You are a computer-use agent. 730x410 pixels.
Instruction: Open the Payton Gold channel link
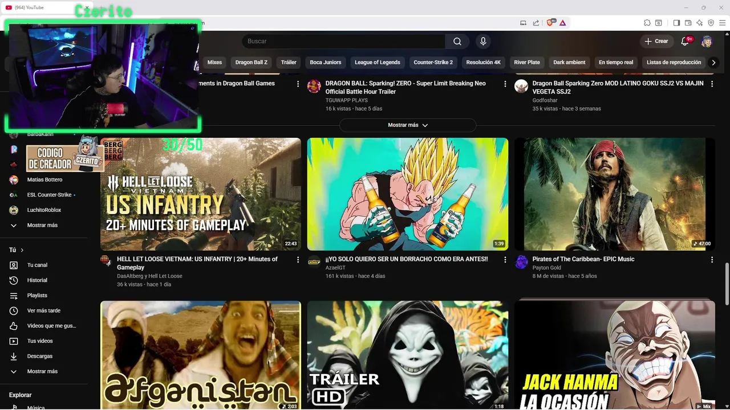pyautogui.click(x=547, y=268)
